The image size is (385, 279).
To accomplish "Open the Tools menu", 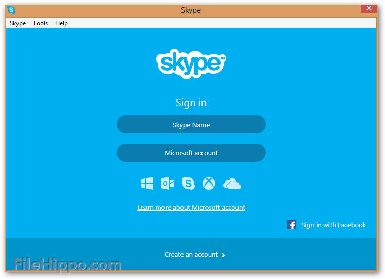I will click(x=40, y=23).
